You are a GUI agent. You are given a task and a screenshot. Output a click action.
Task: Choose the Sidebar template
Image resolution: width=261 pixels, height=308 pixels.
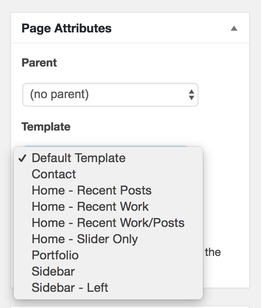[108, 271]
